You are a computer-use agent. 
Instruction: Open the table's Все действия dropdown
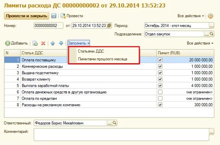point(200,43)
